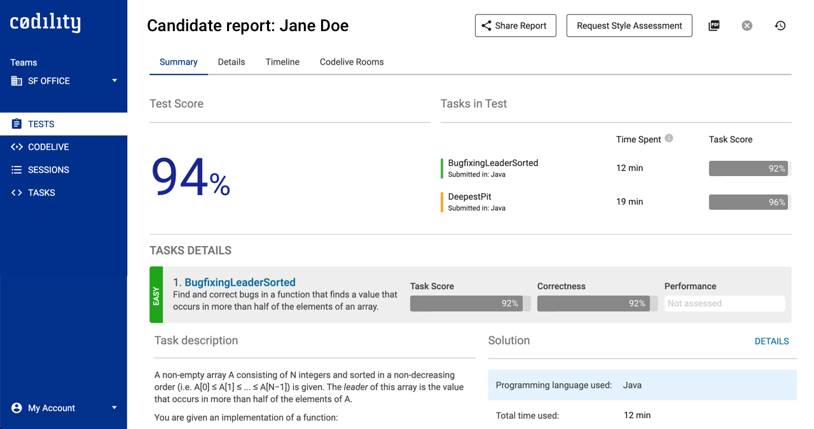Screen dimensions: 814x429
Task: Open the Timeline tab
Action: (282, 62)
